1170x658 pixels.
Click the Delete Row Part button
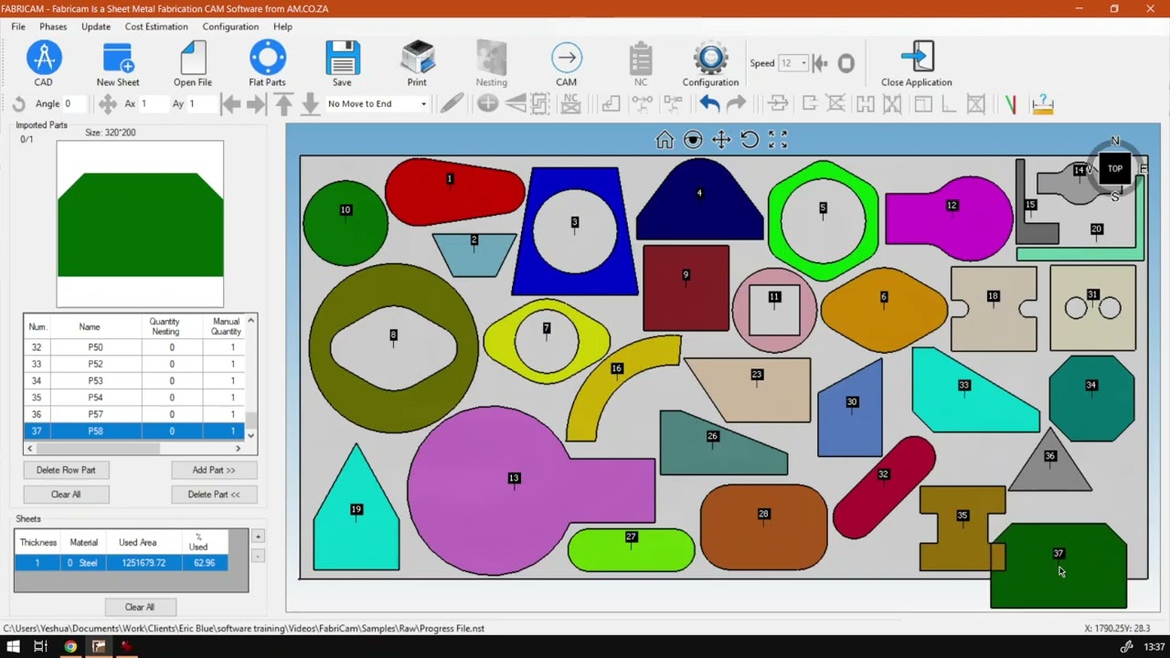[x=66, y=470]
